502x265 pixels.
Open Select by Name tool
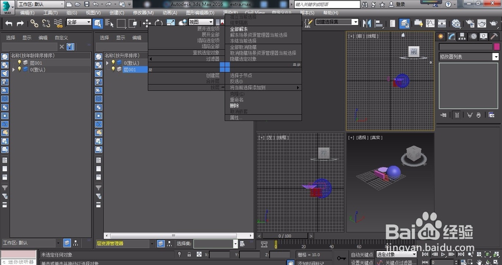click(x=109, y=24)
